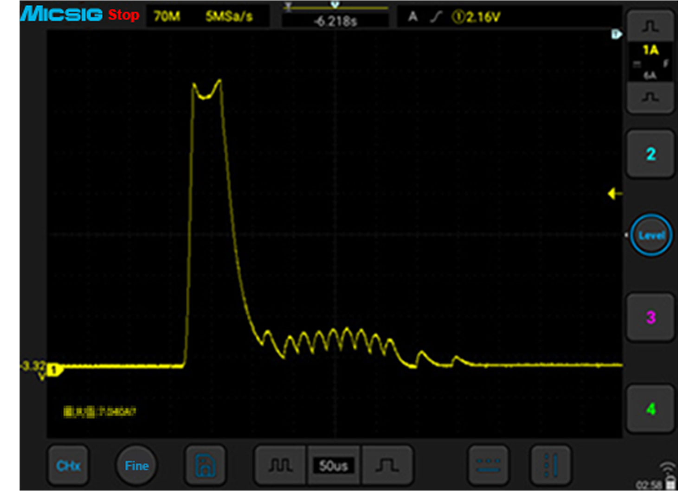Open trigger menu showing 2.16V
Screen dimensions: 696x491
pyautogui.click(x=455, y=17)
